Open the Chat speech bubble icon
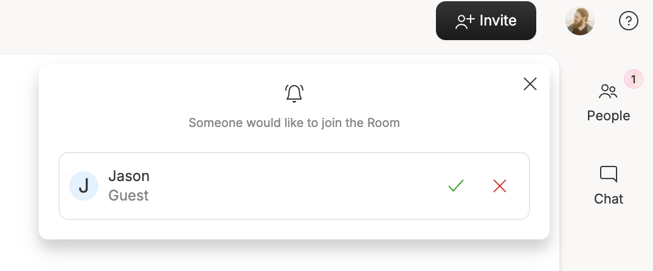Viewport: 653px width, 271px height. (x=609, y=174)
